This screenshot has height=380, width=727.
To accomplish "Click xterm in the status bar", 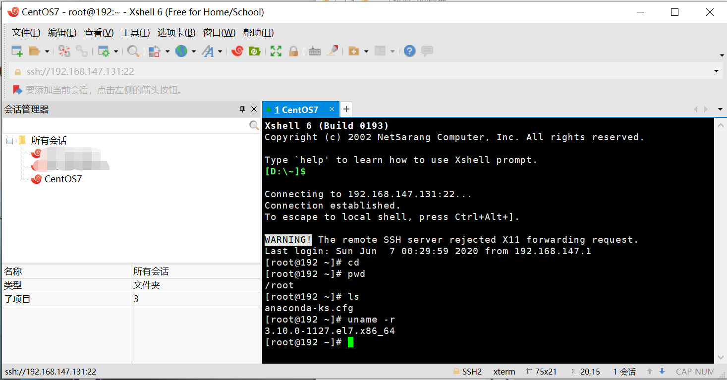I will (504, 372).
